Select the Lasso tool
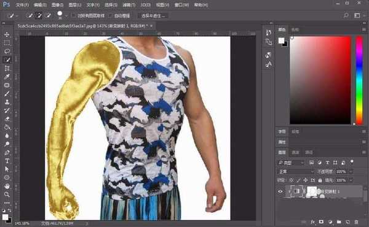This screenshot has width=369, height=227. click(x=7, y=52)
